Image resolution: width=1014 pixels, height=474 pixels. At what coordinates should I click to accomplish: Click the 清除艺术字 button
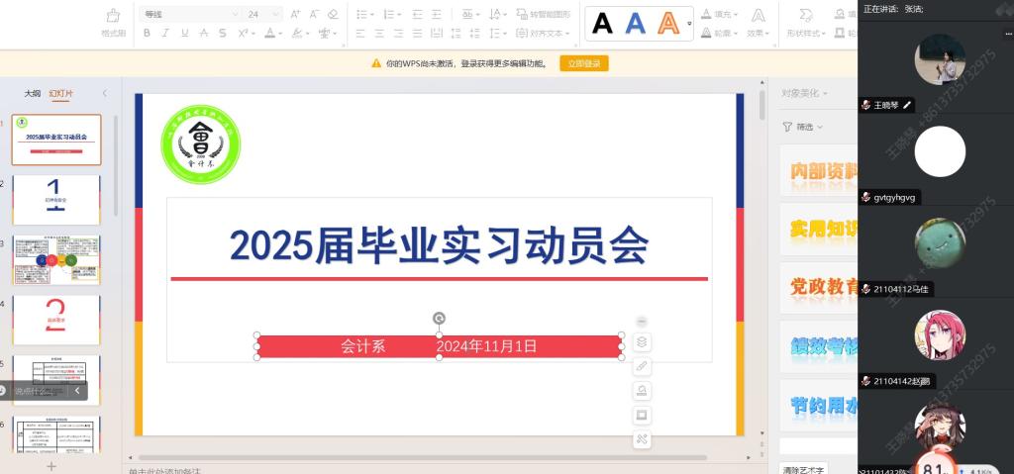(x=803, y=468)
